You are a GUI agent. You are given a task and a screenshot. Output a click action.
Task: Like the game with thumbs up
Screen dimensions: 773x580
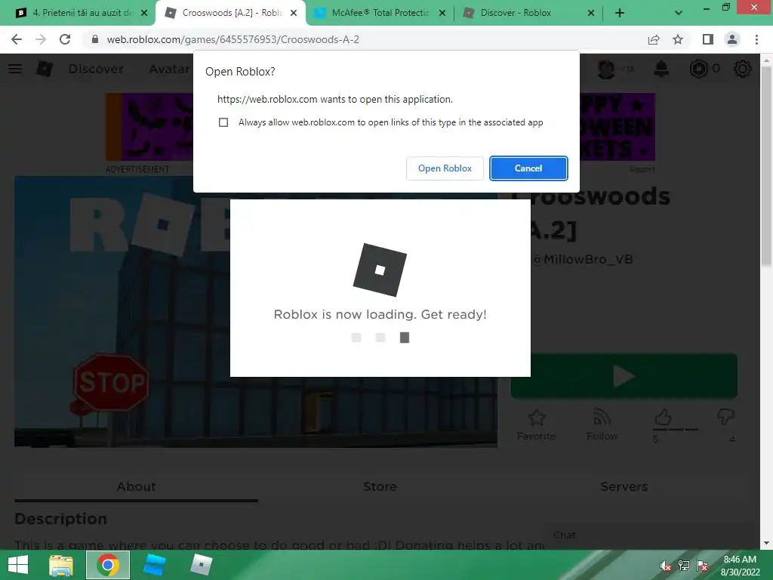(x=663, y=418)
